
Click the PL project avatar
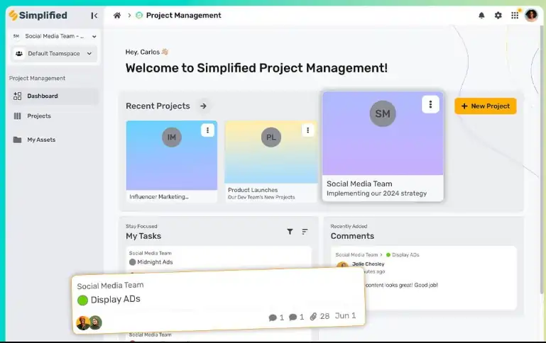click(x=271, y=137)
